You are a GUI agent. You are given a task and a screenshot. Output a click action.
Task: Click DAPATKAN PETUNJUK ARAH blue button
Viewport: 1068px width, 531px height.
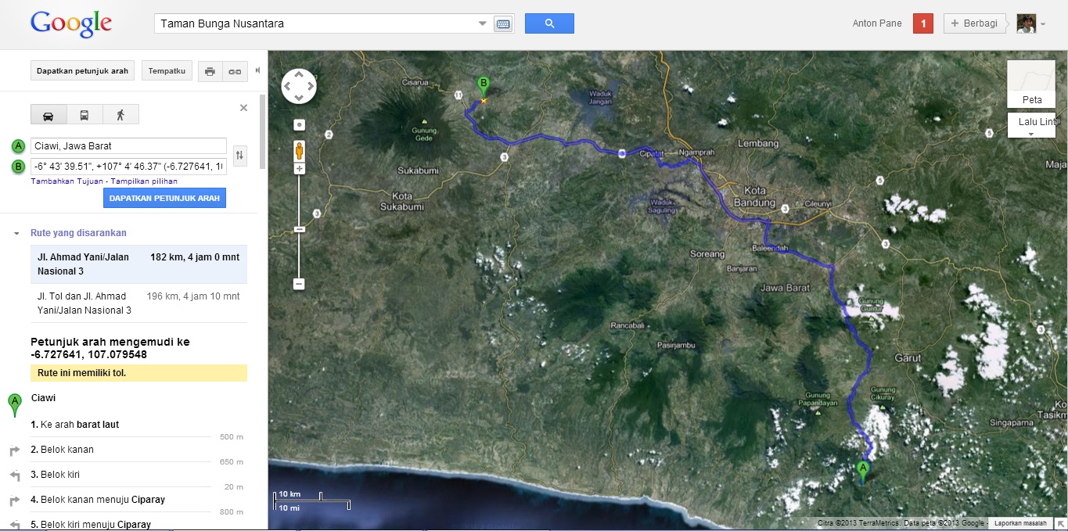pyautogui.click(x=164, y=198)
